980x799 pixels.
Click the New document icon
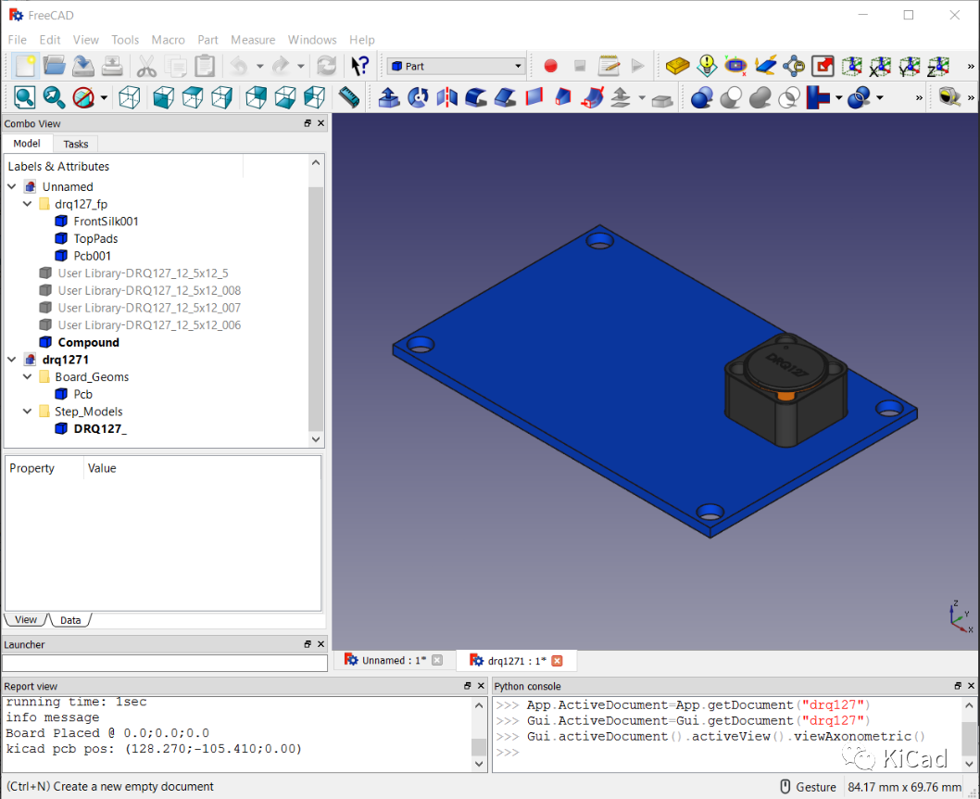click(x=26, y=66)
